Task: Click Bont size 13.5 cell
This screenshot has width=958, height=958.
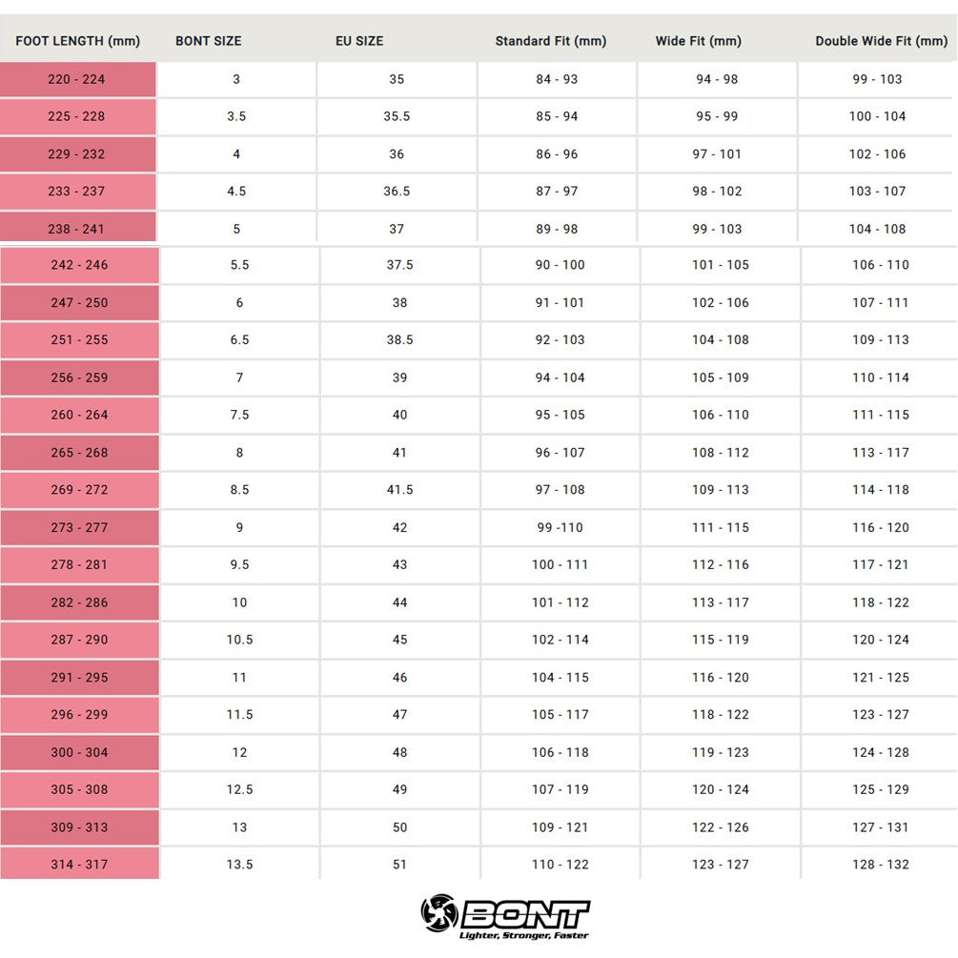Action: [x=239, y=865]
